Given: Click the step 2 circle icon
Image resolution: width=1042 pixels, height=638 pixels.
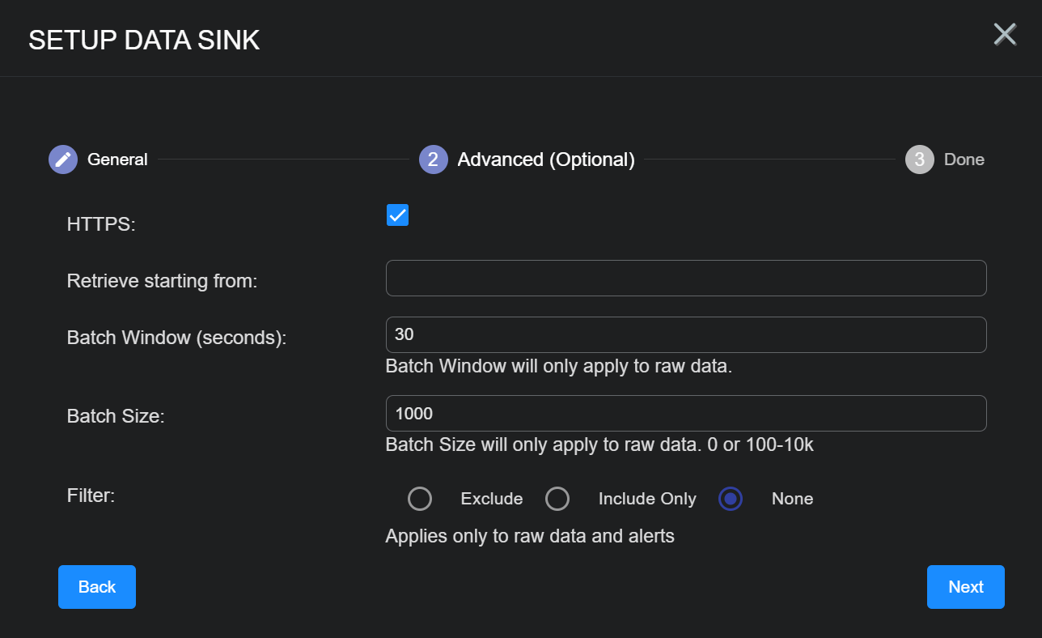Looking at the screenshot, I should pyautogui.click(x=434, y=159).
